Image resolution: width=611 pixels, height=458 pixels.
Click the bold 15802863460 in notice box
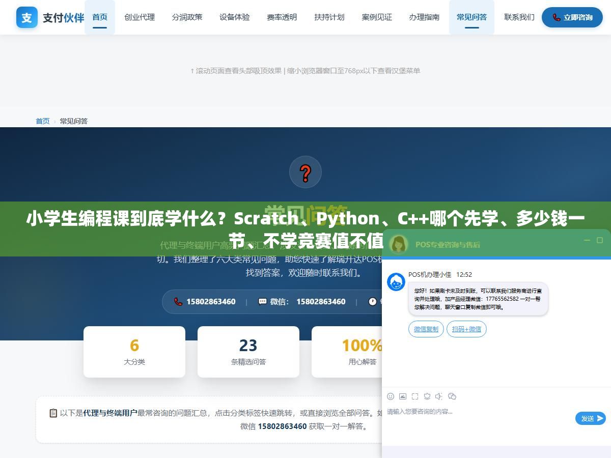point(282,426)
